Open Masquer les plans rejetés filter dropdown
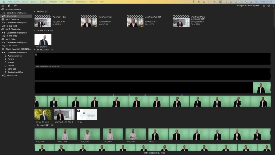275x155 pixels. [249, 6]
